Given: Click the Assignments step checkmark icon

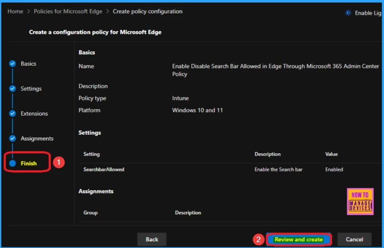Looking at the screenshot, I should [12, 139].
